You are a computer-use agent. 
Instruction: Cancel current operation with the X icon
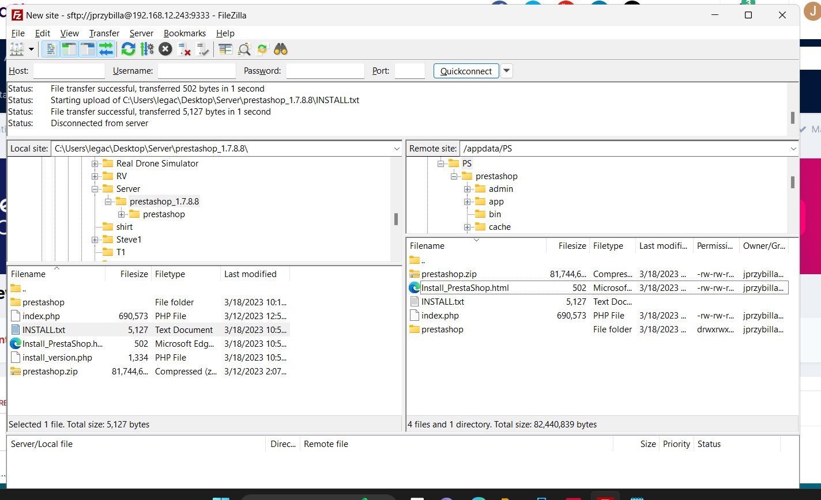[x=165, y=50]
